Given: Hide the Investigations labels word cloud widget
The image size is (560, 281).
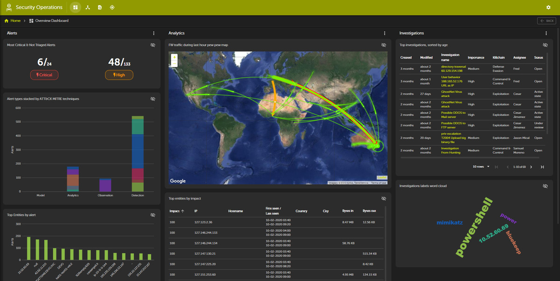Looking at the screenshot, I should click(545, 185).
